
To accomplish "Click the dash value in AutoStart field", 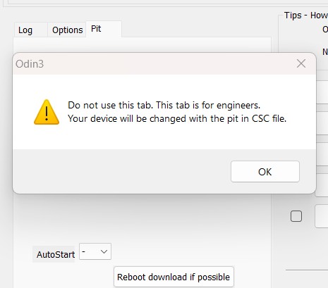I will click(x=83, y=251).
